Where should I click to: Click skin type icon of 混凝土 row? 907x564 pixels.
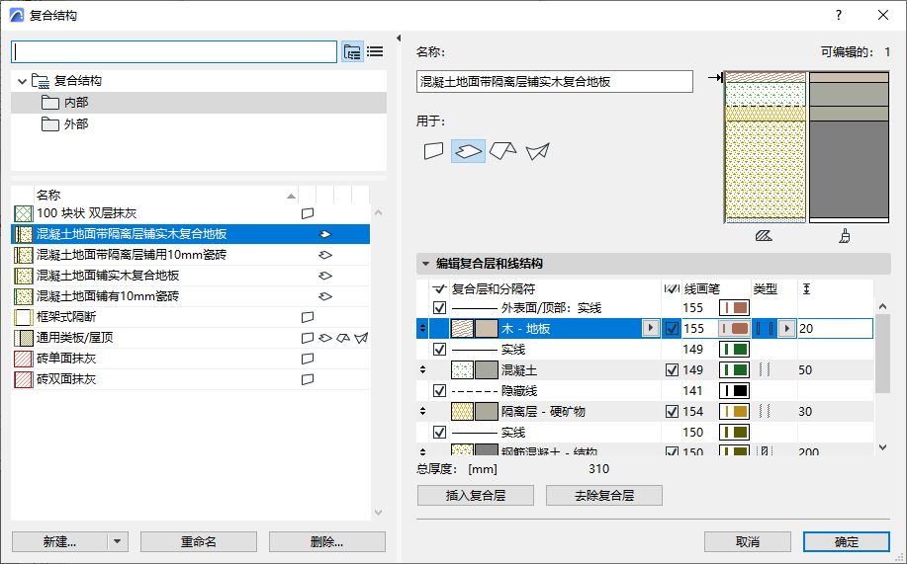(x=765, y=369)
